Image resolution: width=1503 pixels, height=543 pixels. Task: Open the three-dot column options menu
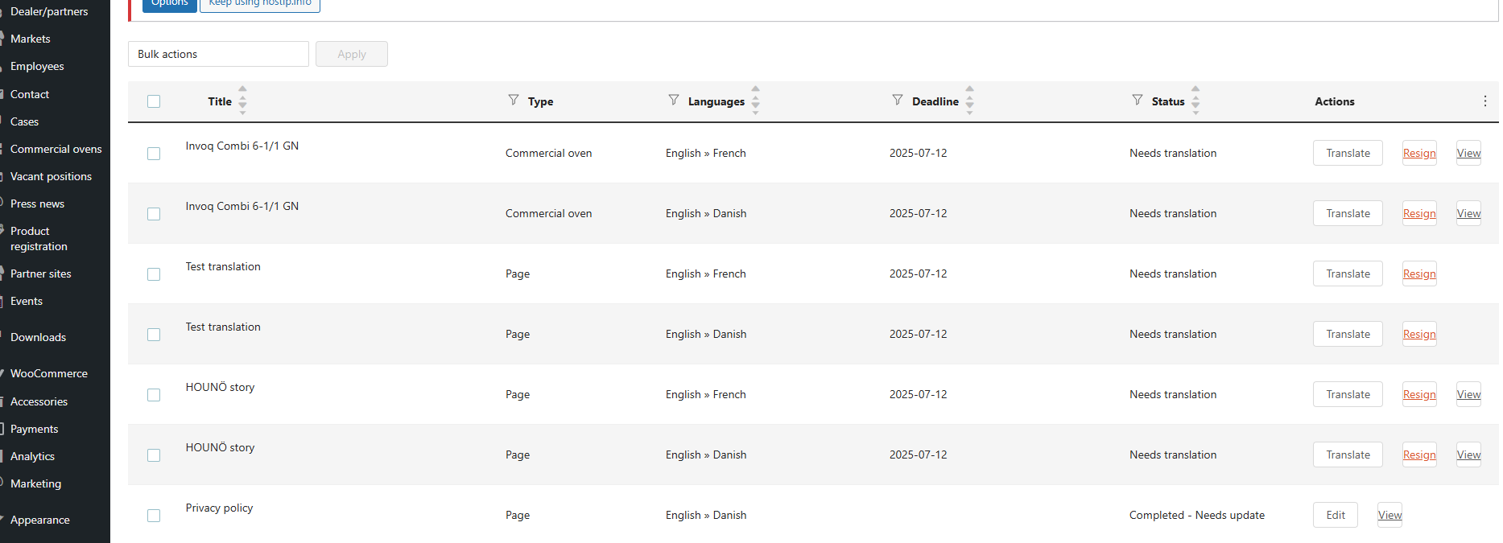click(x=1484, y=101)
